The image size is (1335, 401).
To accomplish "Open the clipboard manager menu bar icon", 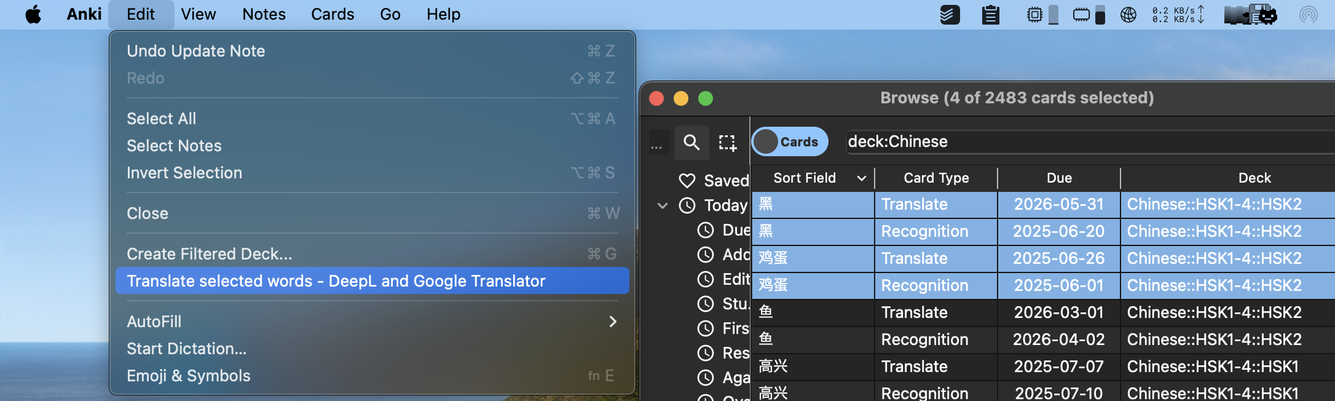I will tap(990, 14).
